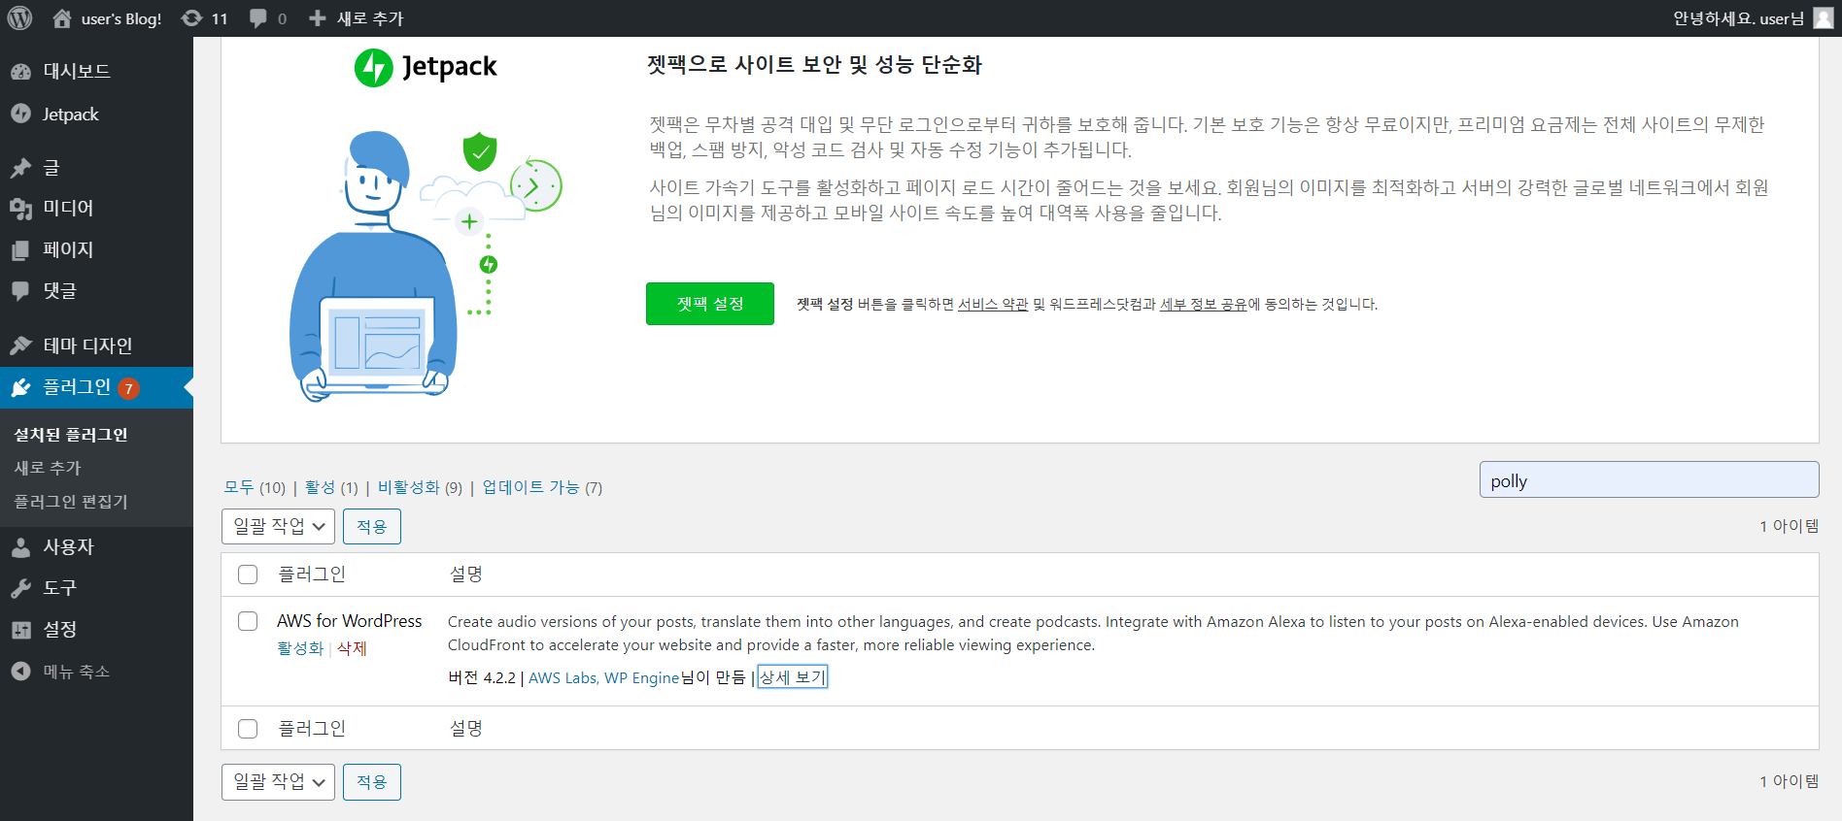Open the comments bubble in admin bar

coord(267,18)
